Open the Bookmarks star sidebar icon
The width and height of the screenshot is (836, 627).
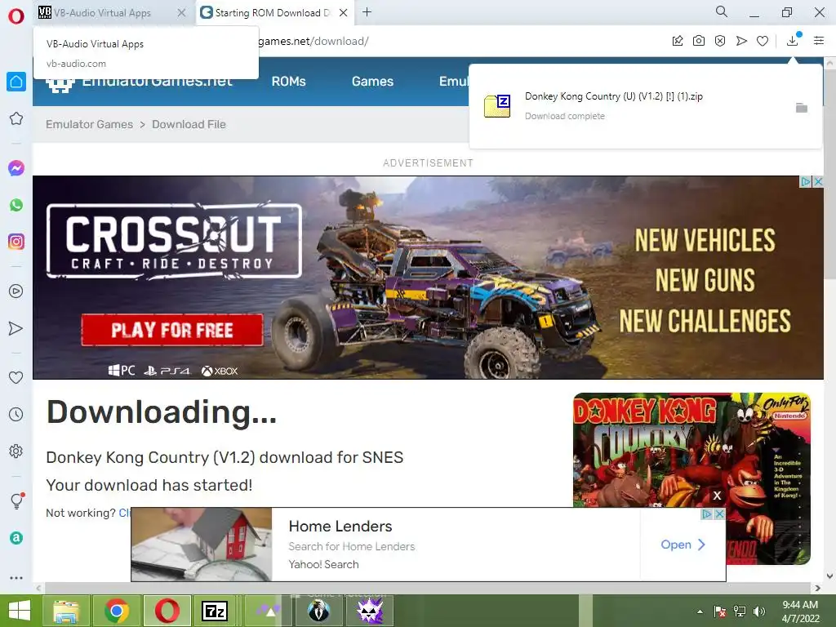click(x=16, y=118)
